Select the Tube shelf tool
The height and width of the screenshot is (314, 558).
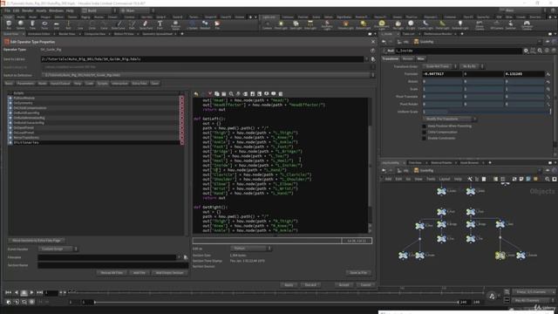pyautogui.click(x=32, y=24)
